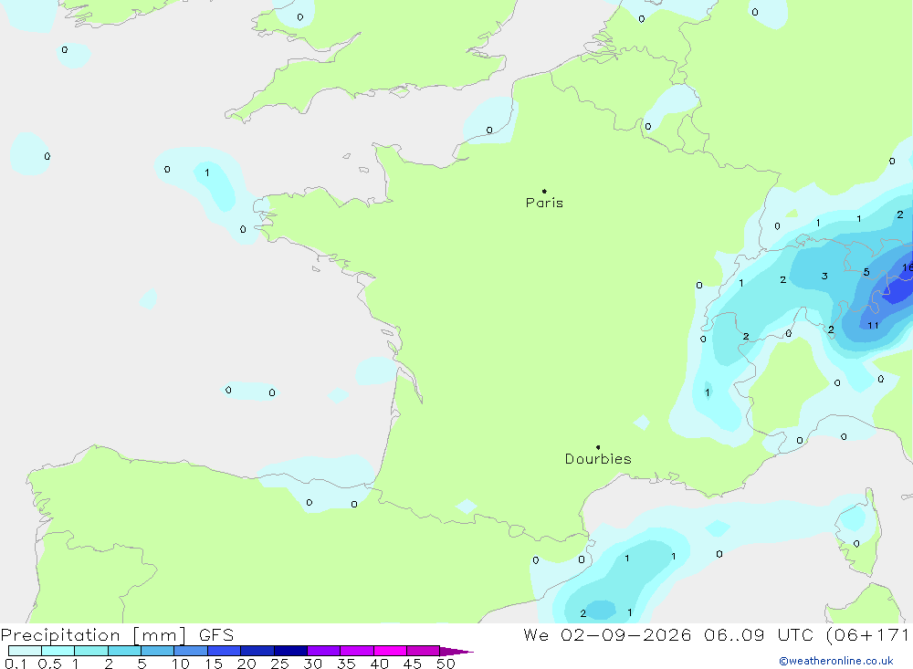Image resolution: width=913 pixels, height=669 pixels.
Task: Pick the 0.5–1 mm legend color swatch
Action: coord(58,651)
